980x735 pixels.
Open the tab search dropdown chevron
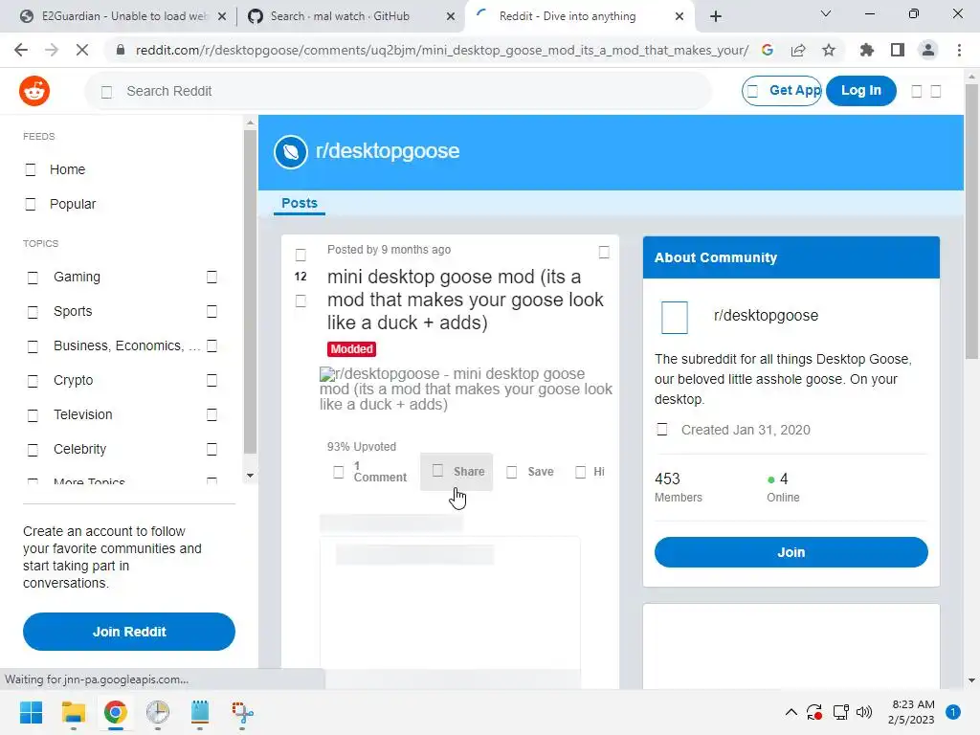[x=826, y=13]
